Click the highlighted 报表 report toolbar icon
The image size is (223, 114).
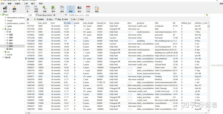coord(71,9)
